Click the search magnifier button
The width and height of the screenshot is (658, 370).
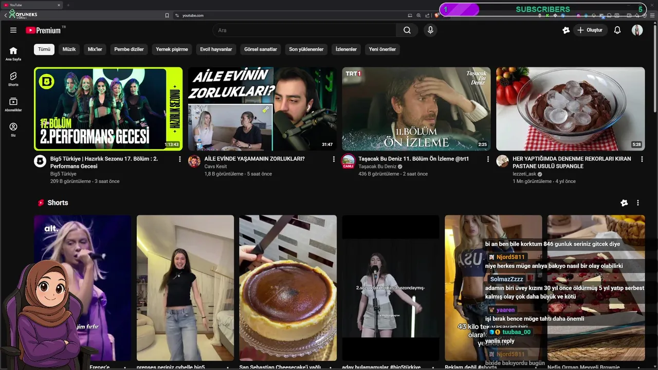(407, 30)
